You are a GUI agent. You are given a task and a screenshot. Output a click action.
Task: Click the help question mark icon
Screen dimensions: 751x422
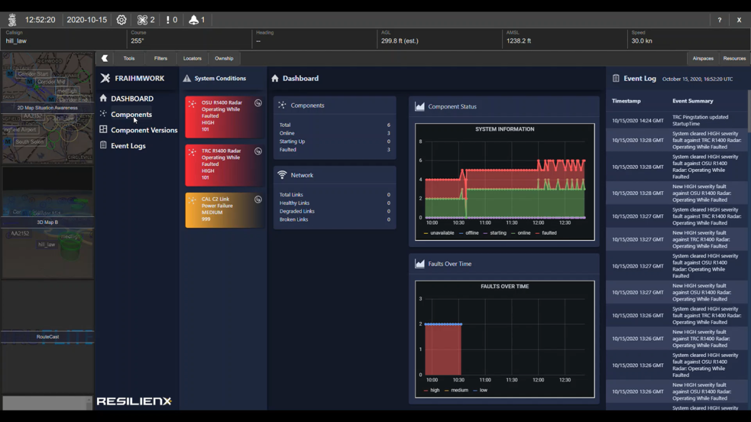tap(720, 20)
